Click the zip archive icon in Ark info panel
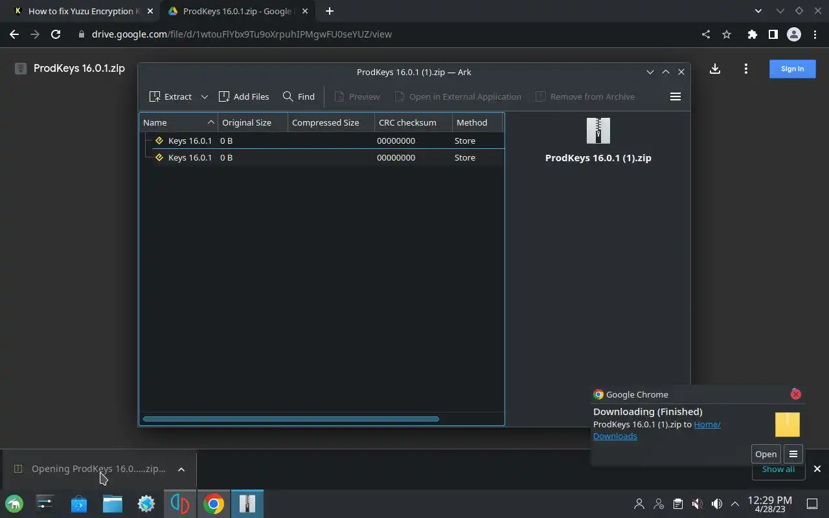Viewport: 829px width, 518px height. (598, 131)
